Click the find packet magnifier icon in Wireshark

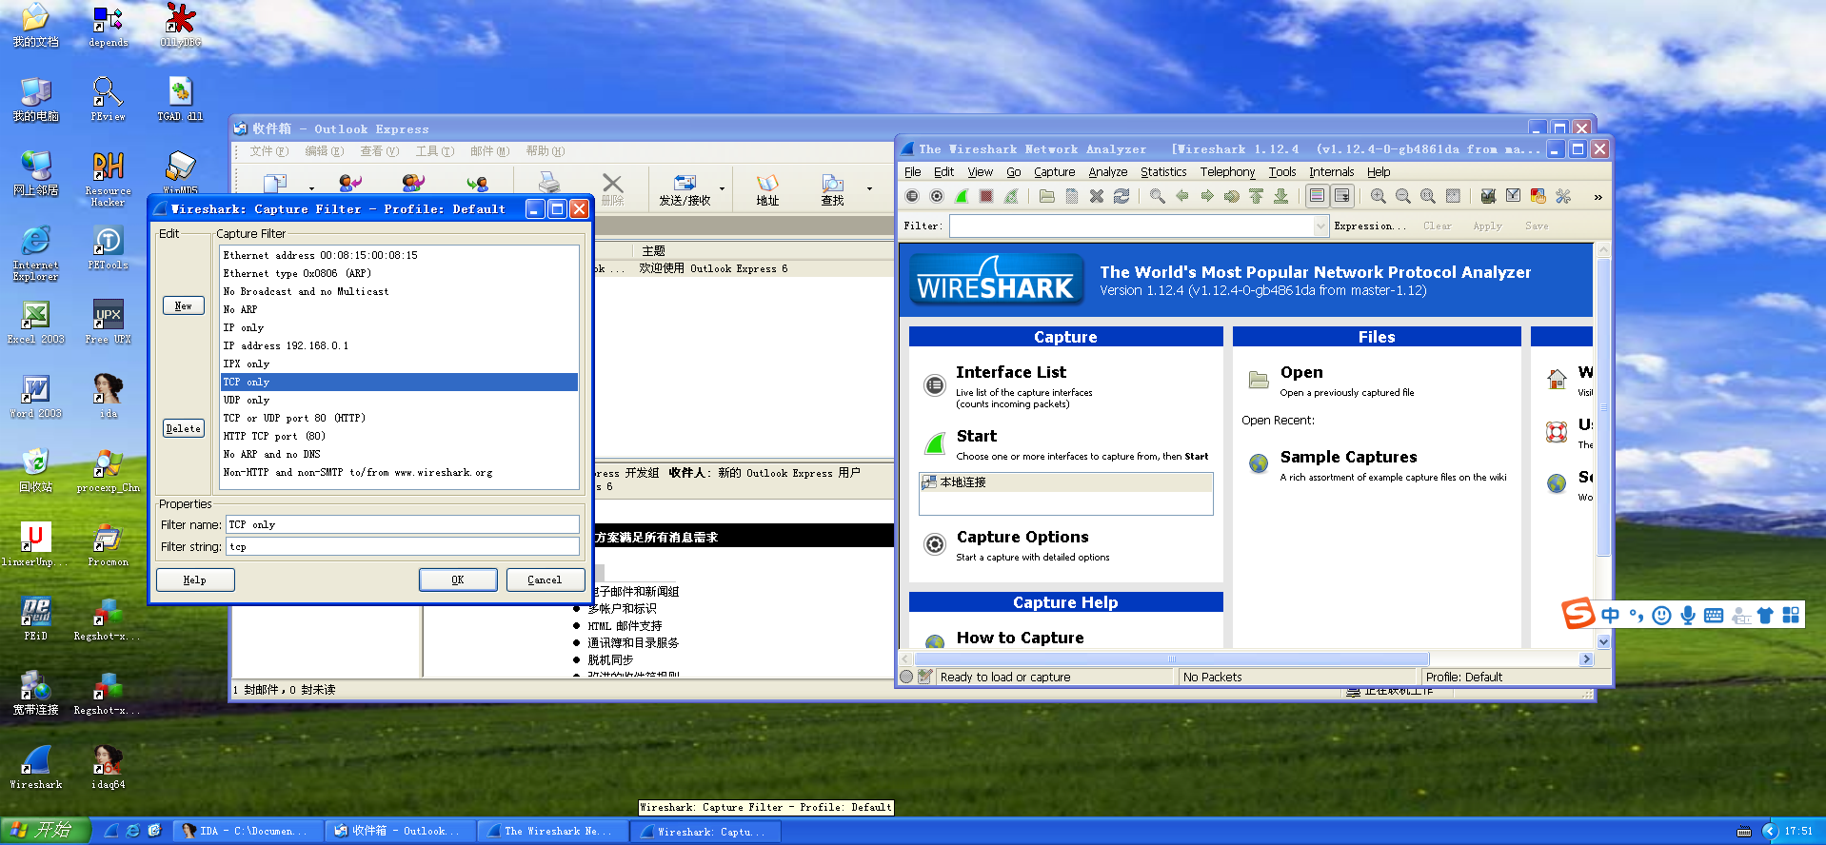click(1158, 196)
